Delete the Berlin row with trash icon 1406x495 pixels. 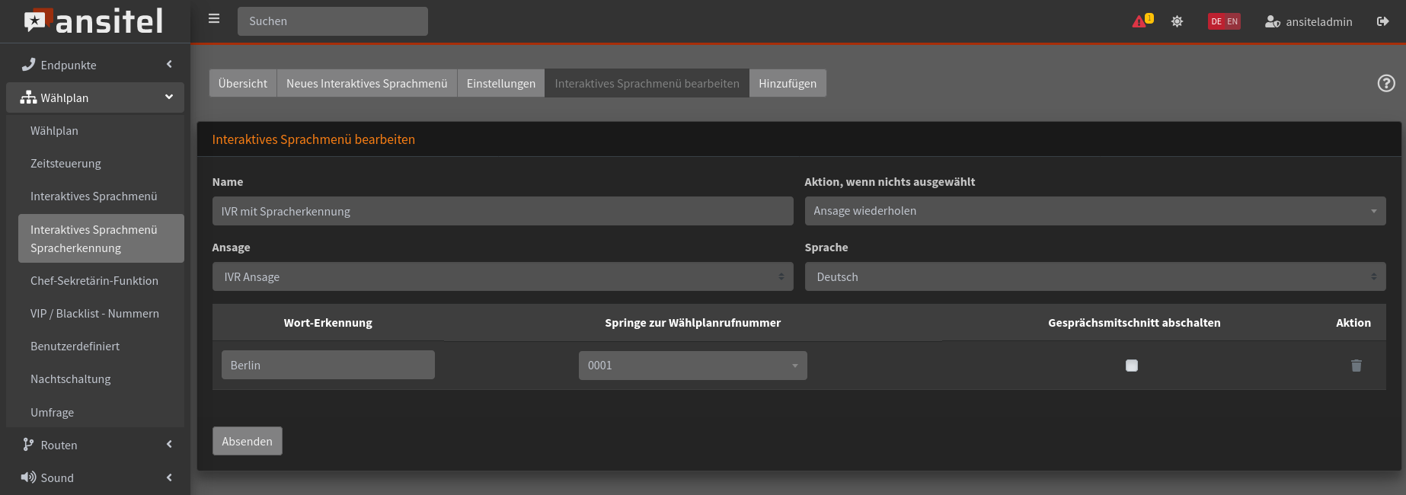[1356, 366]
